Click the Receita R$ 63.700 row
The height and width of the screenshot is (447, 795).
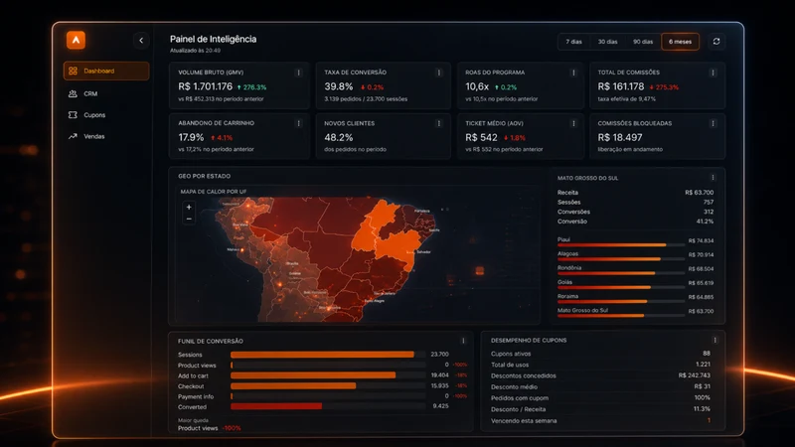(x=635, y=193)
